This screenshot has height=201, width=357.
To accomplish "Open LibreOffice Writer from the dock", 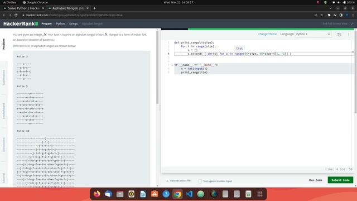I will tap(143, 194).
